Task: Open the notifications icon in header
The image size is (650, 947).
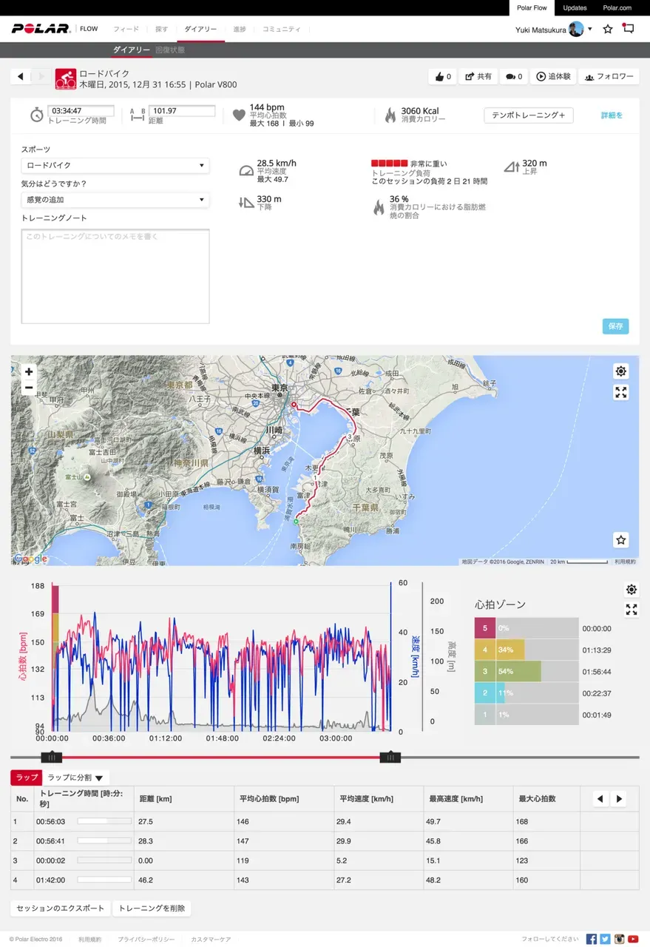Action: [x=629, y=29]
